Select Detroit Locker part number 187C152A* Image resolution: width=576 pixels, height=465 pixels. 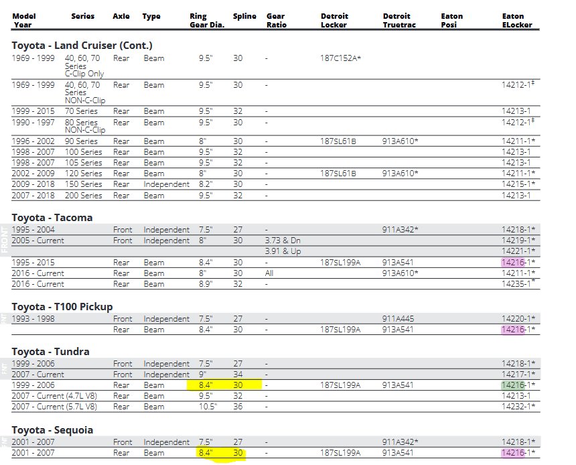point(340,58)
